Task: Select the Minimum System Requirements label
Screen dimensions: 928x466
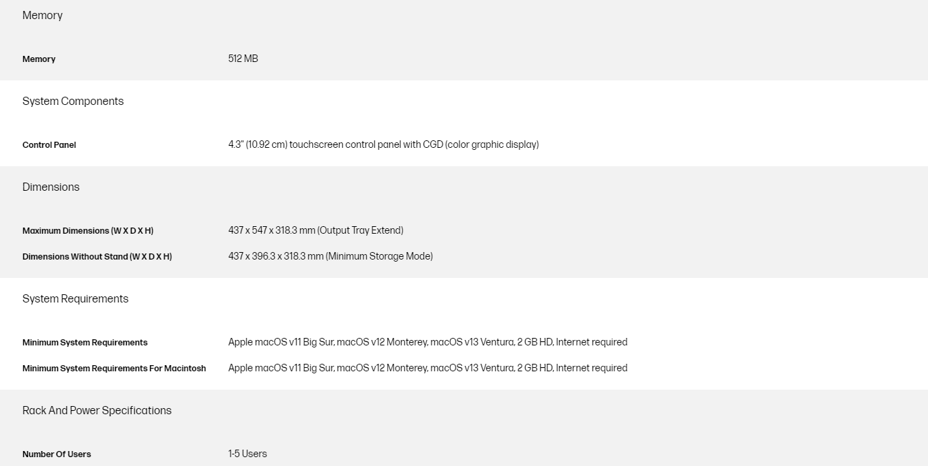Action: (x=85, y=343)
